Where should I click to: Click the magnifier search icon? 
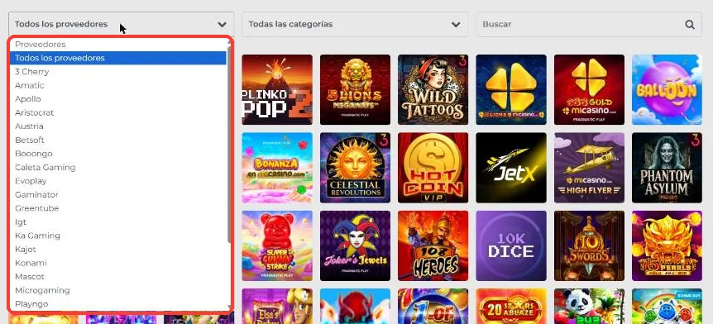690,25
